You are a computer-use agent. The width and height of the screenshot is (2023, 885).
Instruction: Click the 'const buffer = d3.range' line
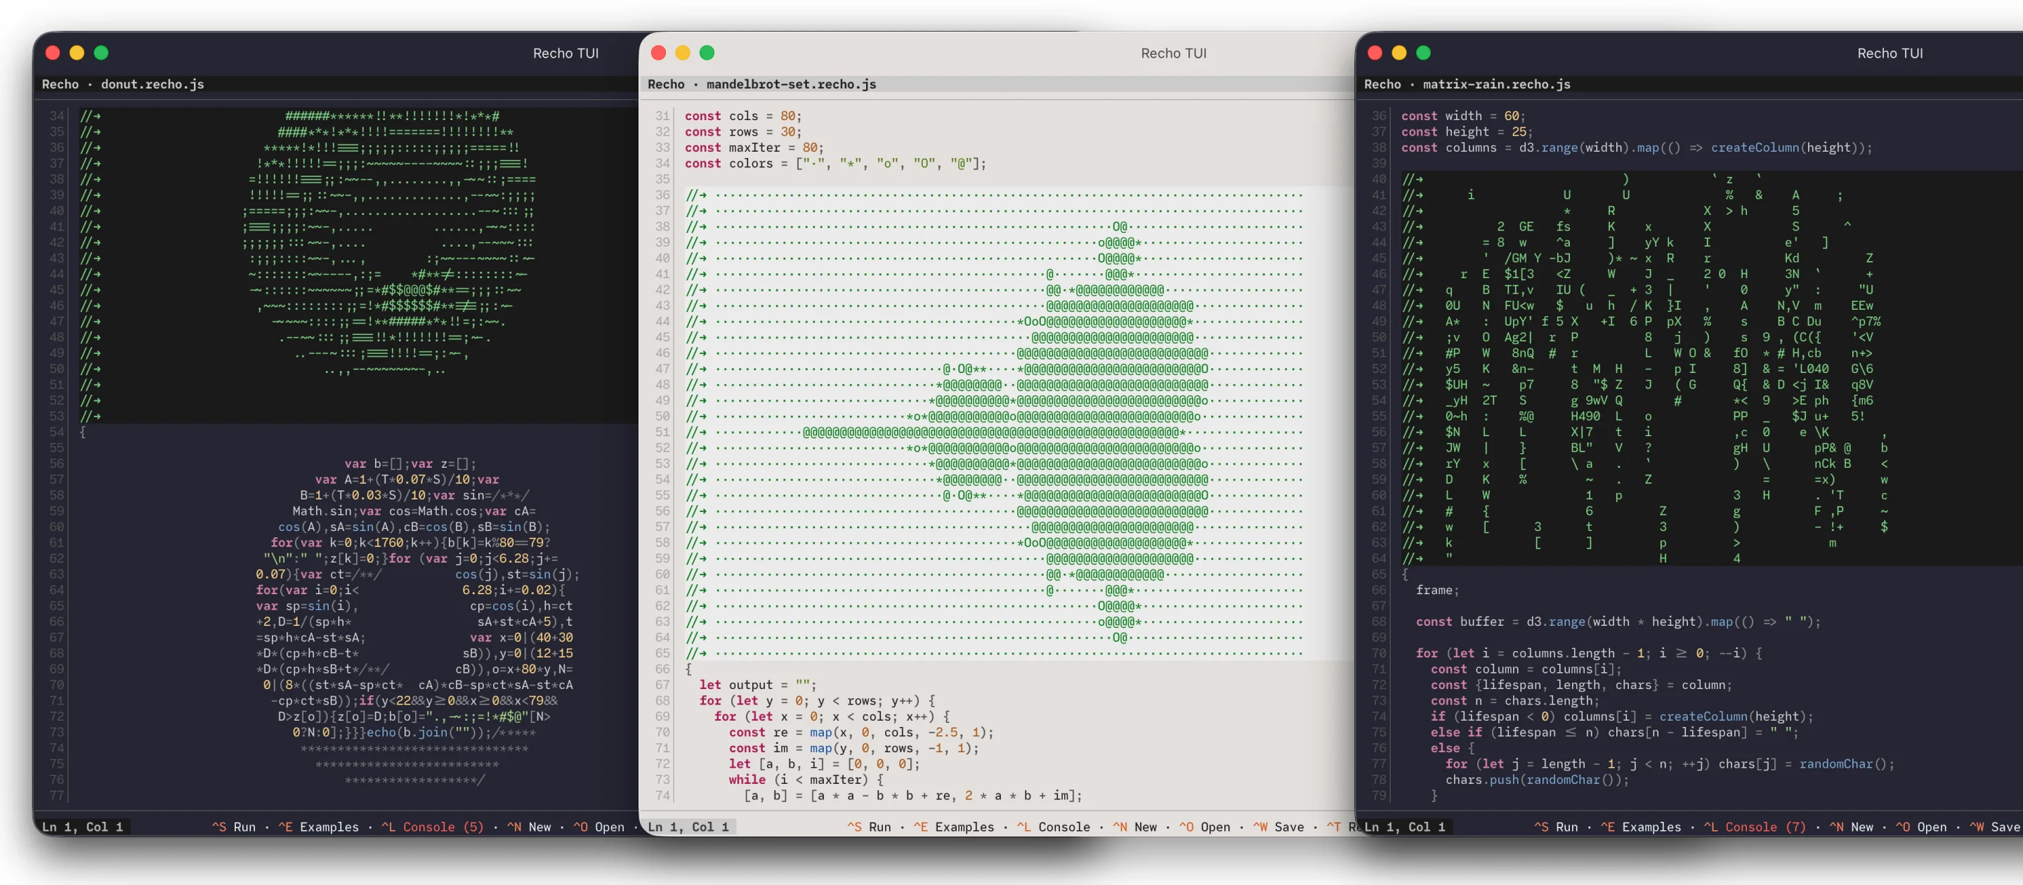tap(1618, 622)
